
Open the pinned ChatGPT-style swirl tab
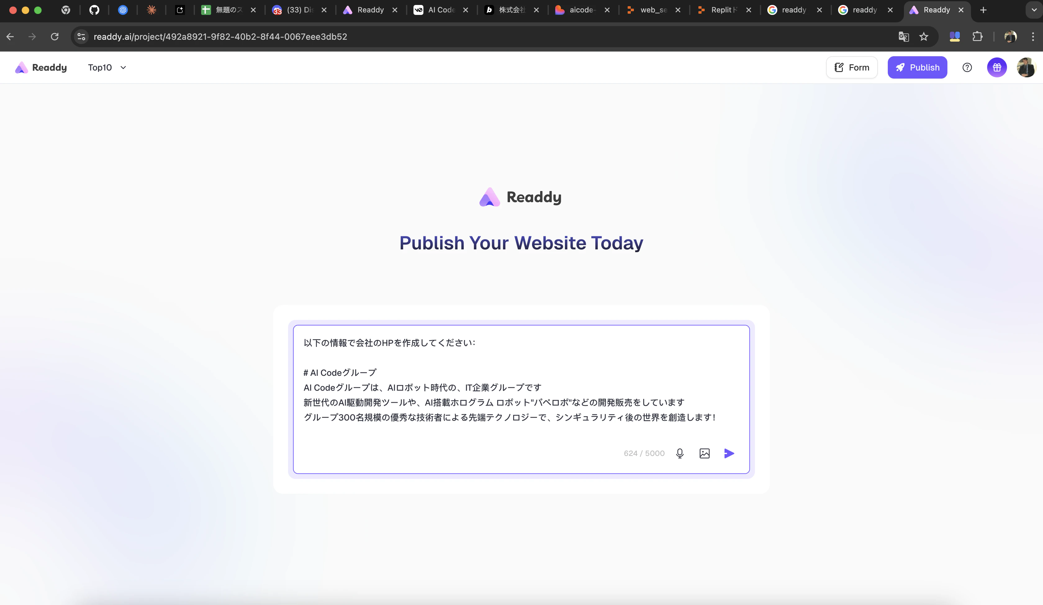coord(123,10)
